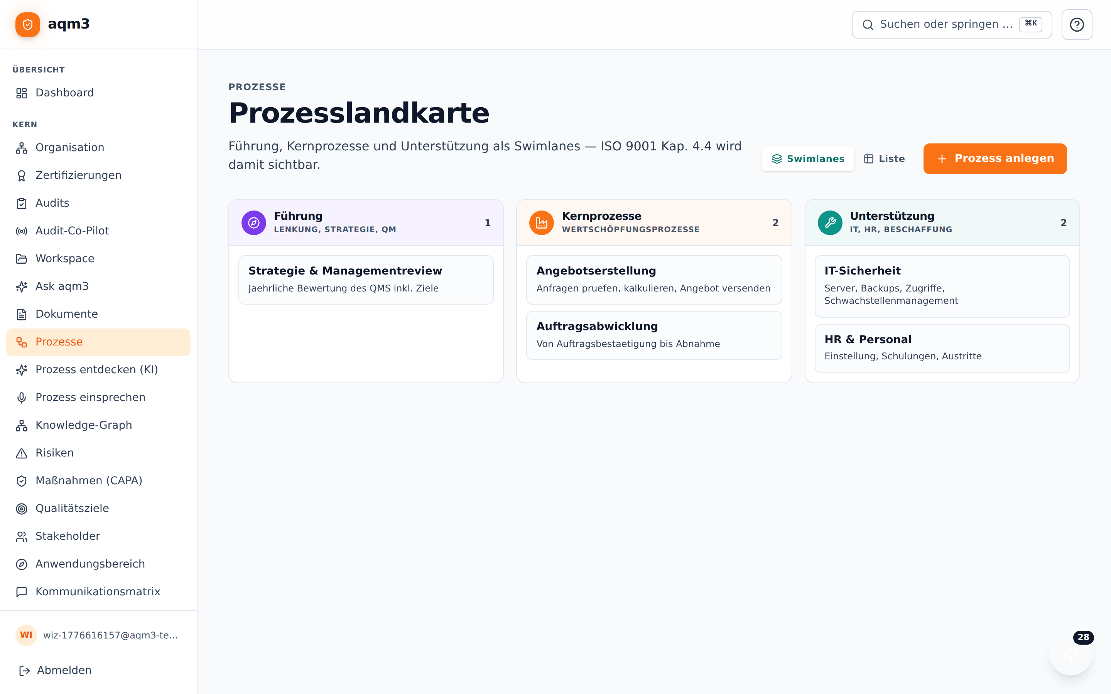Image resolution: width=1111 pixels, height=694 pixels.
Task: Click the Unterstützung lane header title
Action: pos(892,216)
